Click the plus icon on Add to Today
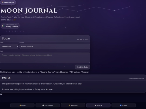Image resolution: width=146 pixels, height=109 pixels. pyautogui.click(x=77, y=67)
